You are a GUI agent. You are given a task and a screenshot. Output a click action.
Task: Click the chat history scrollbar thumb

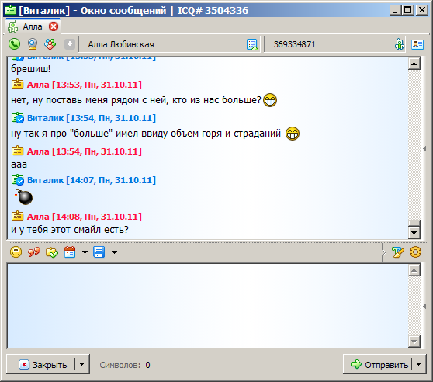coord(414,223)
